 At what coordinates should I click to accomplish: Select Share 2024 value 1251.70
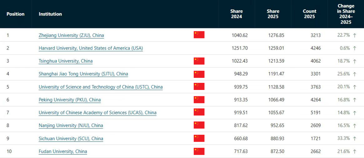point(240,48)
